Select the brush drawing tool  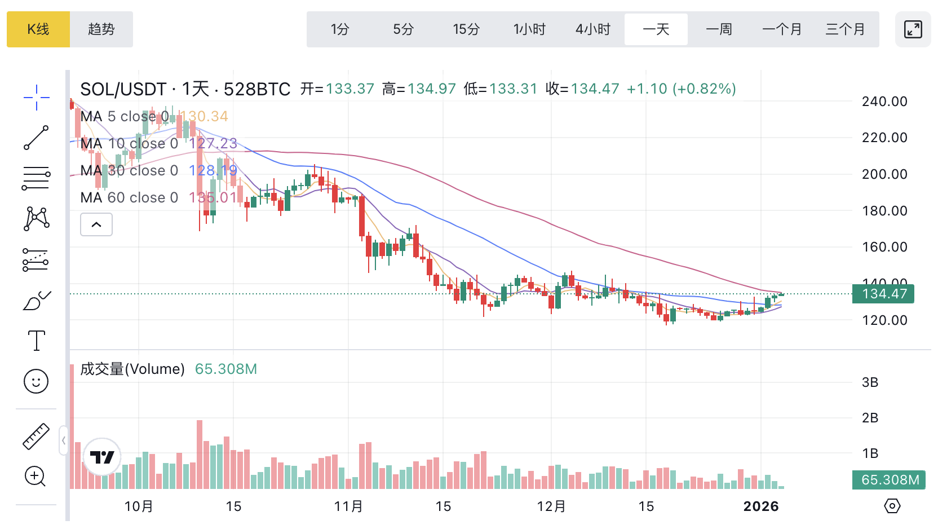coord(36,301)
